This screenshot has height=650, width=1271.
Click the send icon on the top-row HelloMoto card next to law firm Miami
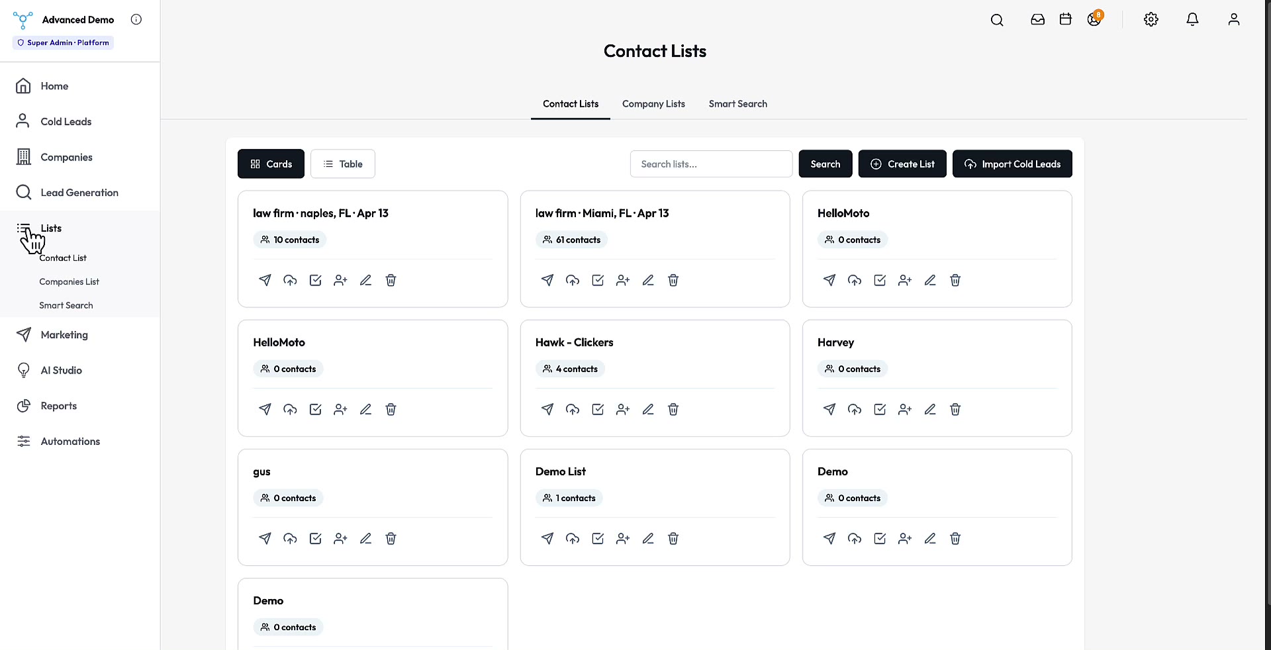coord(829,280)
